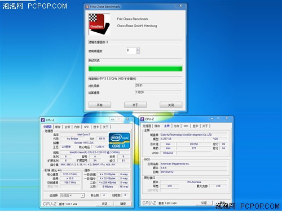This screenshot has width=282, height=212.
Task: Click 认证 button in the CPU-Z processor window
Action: (x=104, y=204)
